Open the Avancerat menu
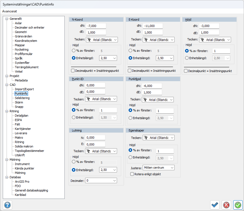 tap(10, 11)
